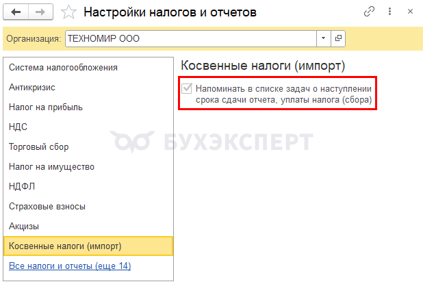The height and width of the screenshot is (284, 423).
Task: Add page to favorites with star icon
Action: pos(68,12)
